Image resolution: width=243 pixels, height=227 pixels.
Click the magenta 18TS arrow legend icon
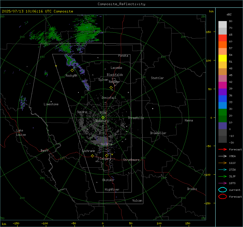pyautogui.click(x=222, y=183)
